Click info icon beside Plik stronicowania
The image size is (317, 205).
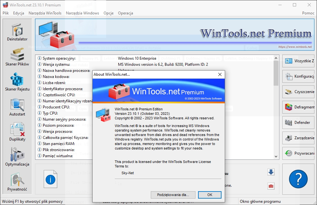point(40,150)
